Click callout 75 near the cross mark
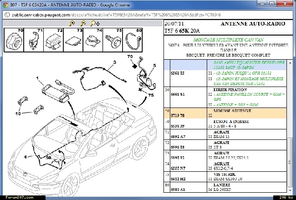 151,95
